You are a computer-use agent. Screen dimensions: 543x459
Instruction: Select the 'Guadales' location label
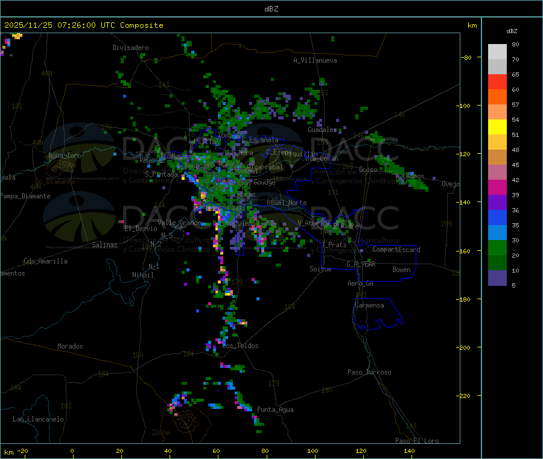pyautogui.click(x=322, y=130)
